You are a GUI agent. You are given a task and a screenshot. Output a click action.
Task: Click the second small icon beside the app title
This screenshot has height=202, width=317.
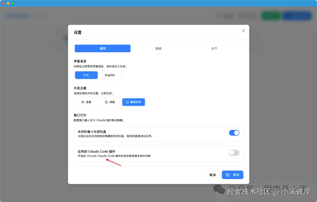point(44,16)
